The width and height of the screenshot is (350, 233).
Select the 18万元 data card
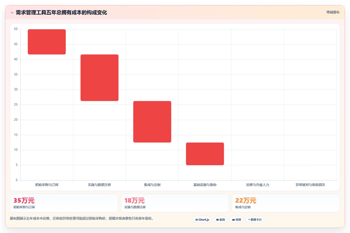click(x=175, y=203)
